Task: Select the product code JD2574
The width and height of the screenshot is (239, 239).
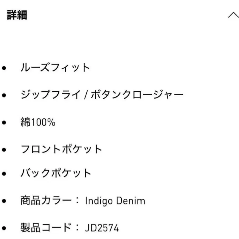Action: coord(102,228)
